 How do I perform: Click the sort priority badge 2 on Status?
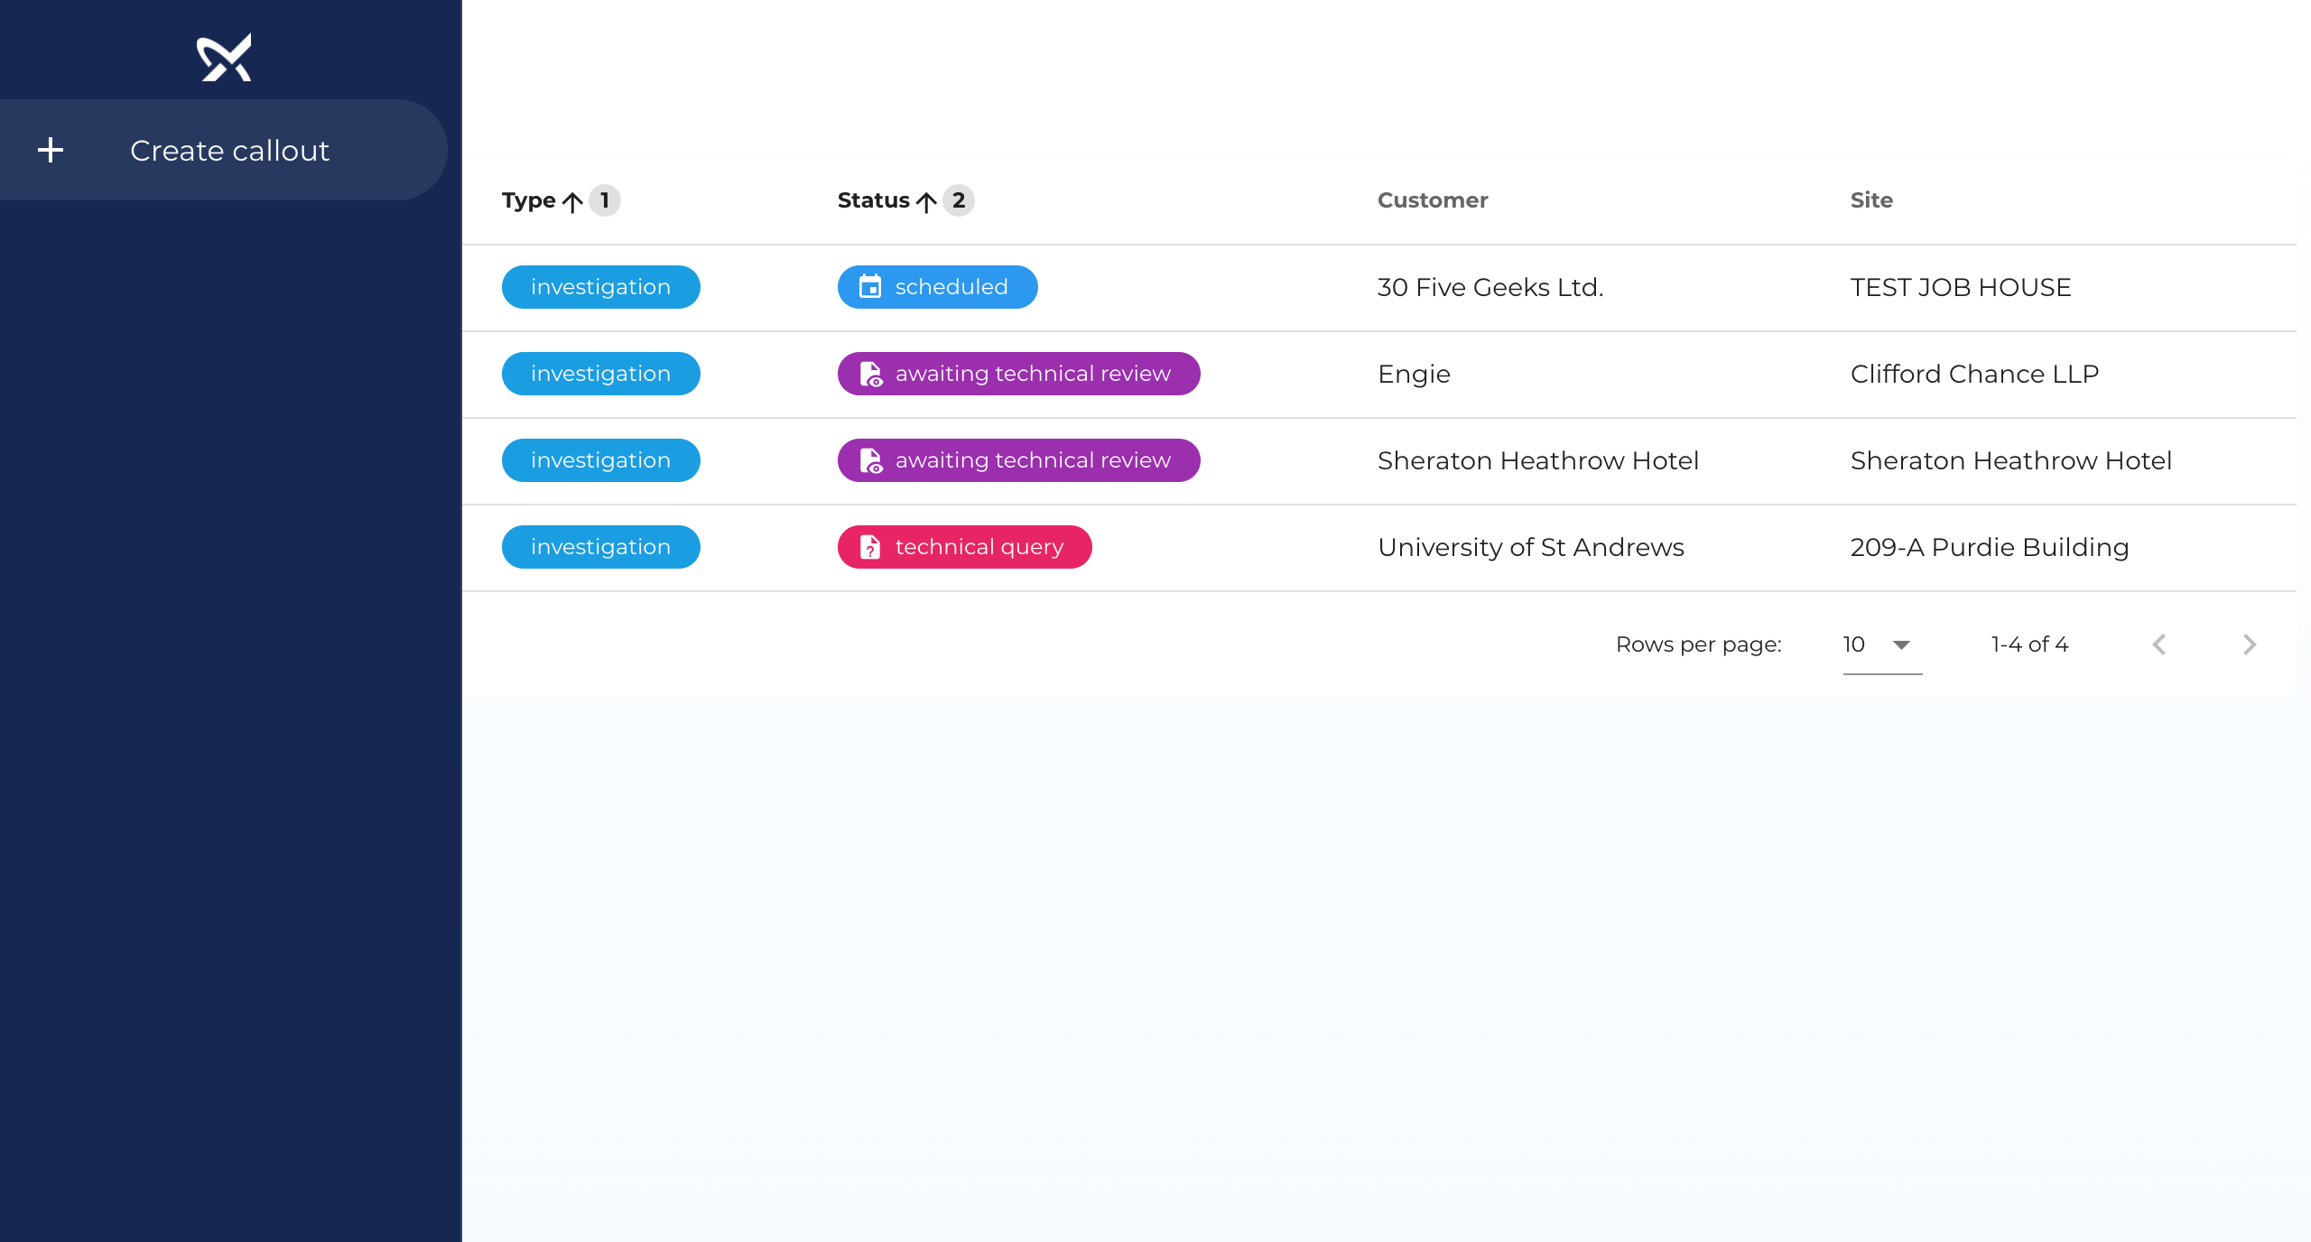959,200
